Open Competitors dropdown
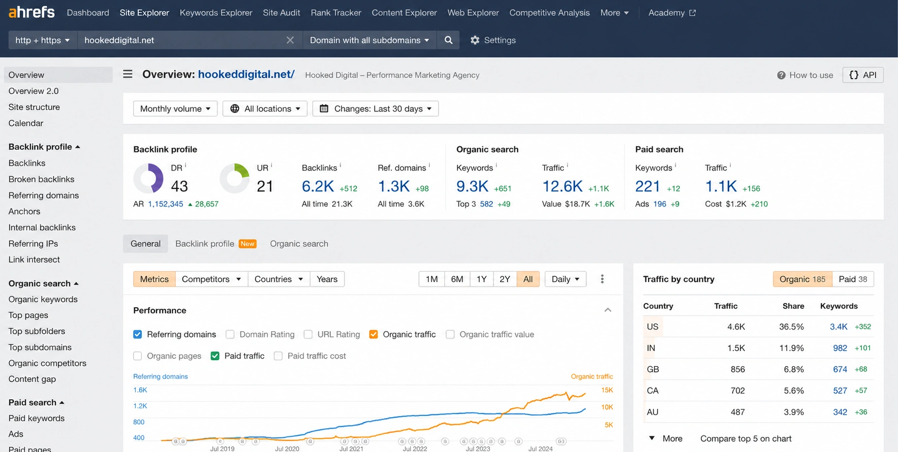The width and height of the screenshot is (898, 452). [211, 279]
